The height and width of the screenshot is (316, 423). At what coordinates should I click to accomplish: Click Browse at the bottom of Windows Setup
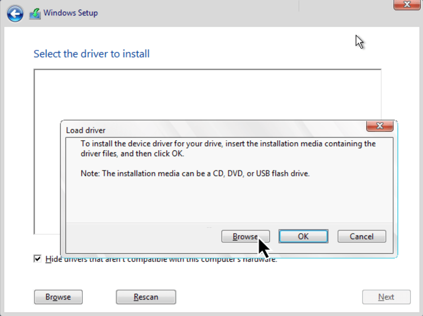(x=58, y=297)
